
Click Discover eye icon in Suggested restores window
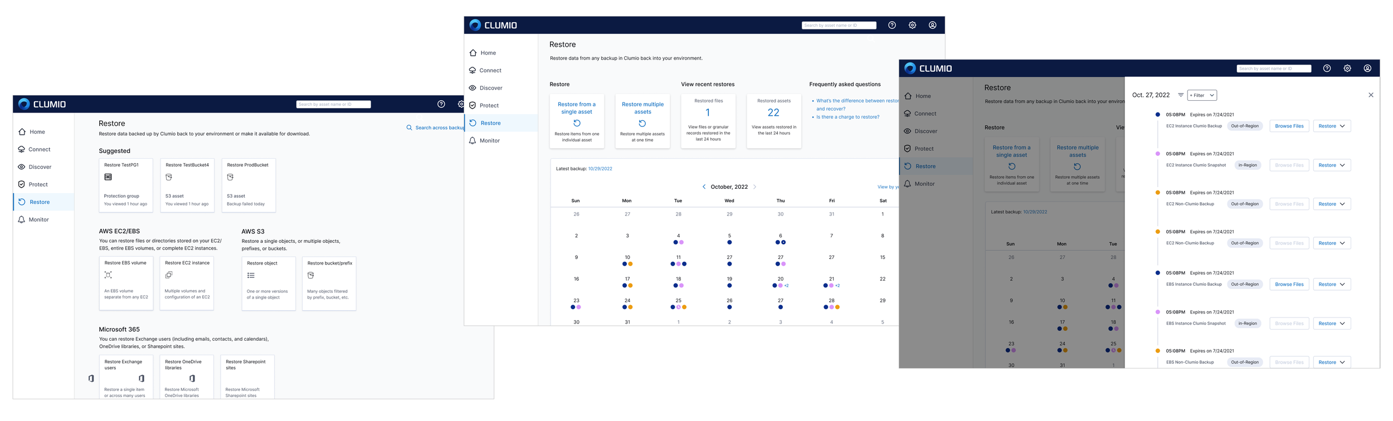pyautogui.click(x=22, y=167)
